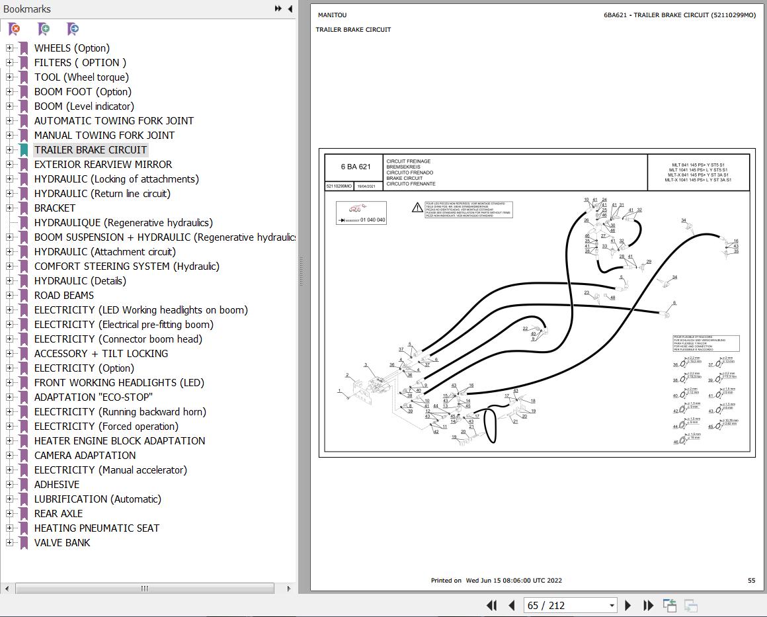Collapse the Bookmarks panel with the left arrow
767x617 pixels.
click(290, 9)
